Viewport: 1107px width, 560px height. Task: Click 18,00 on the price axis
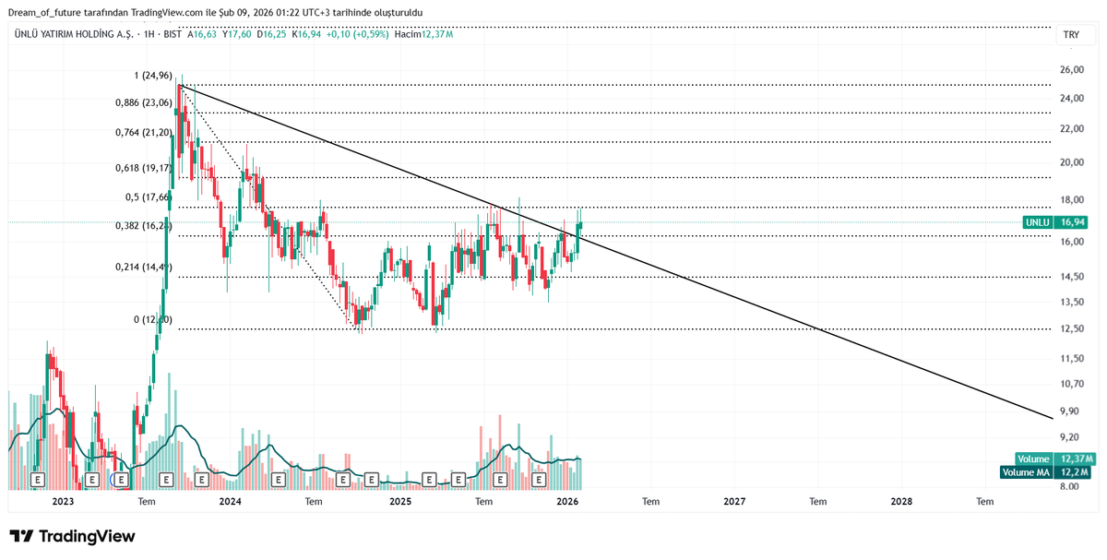point(1072,200)
